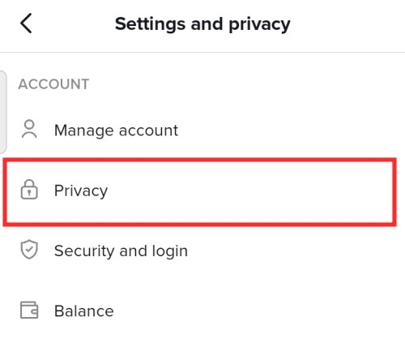405x347 pixels.
Task: Select the word Privacy in the list
Action: tap(81, 191)
